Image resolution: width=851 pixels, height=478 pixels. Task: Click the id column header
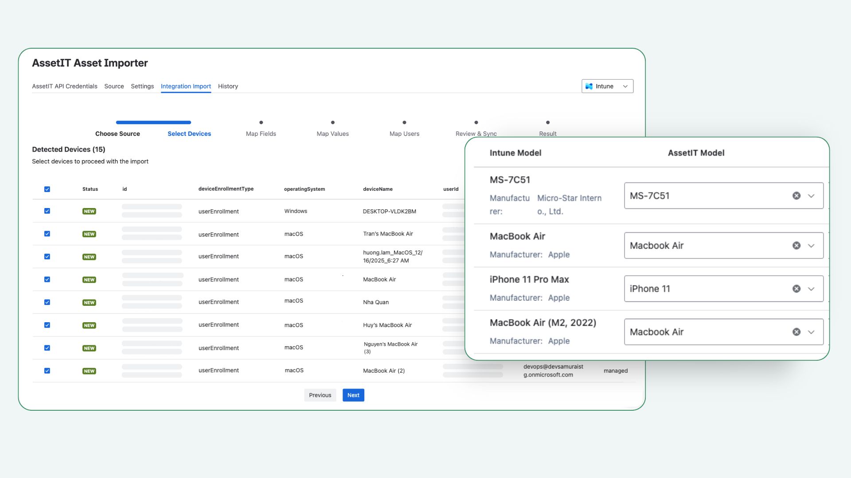[x=125, y=189]
